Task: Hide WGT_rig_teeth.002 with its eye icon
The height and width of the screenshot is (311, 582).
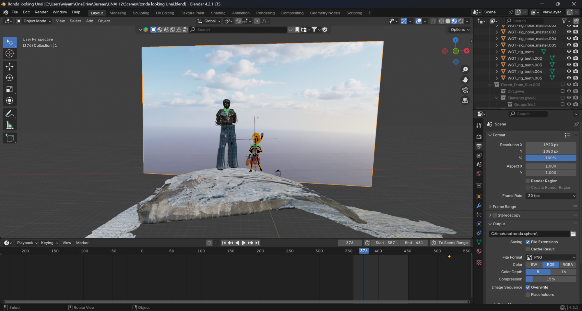Action: 569,58
